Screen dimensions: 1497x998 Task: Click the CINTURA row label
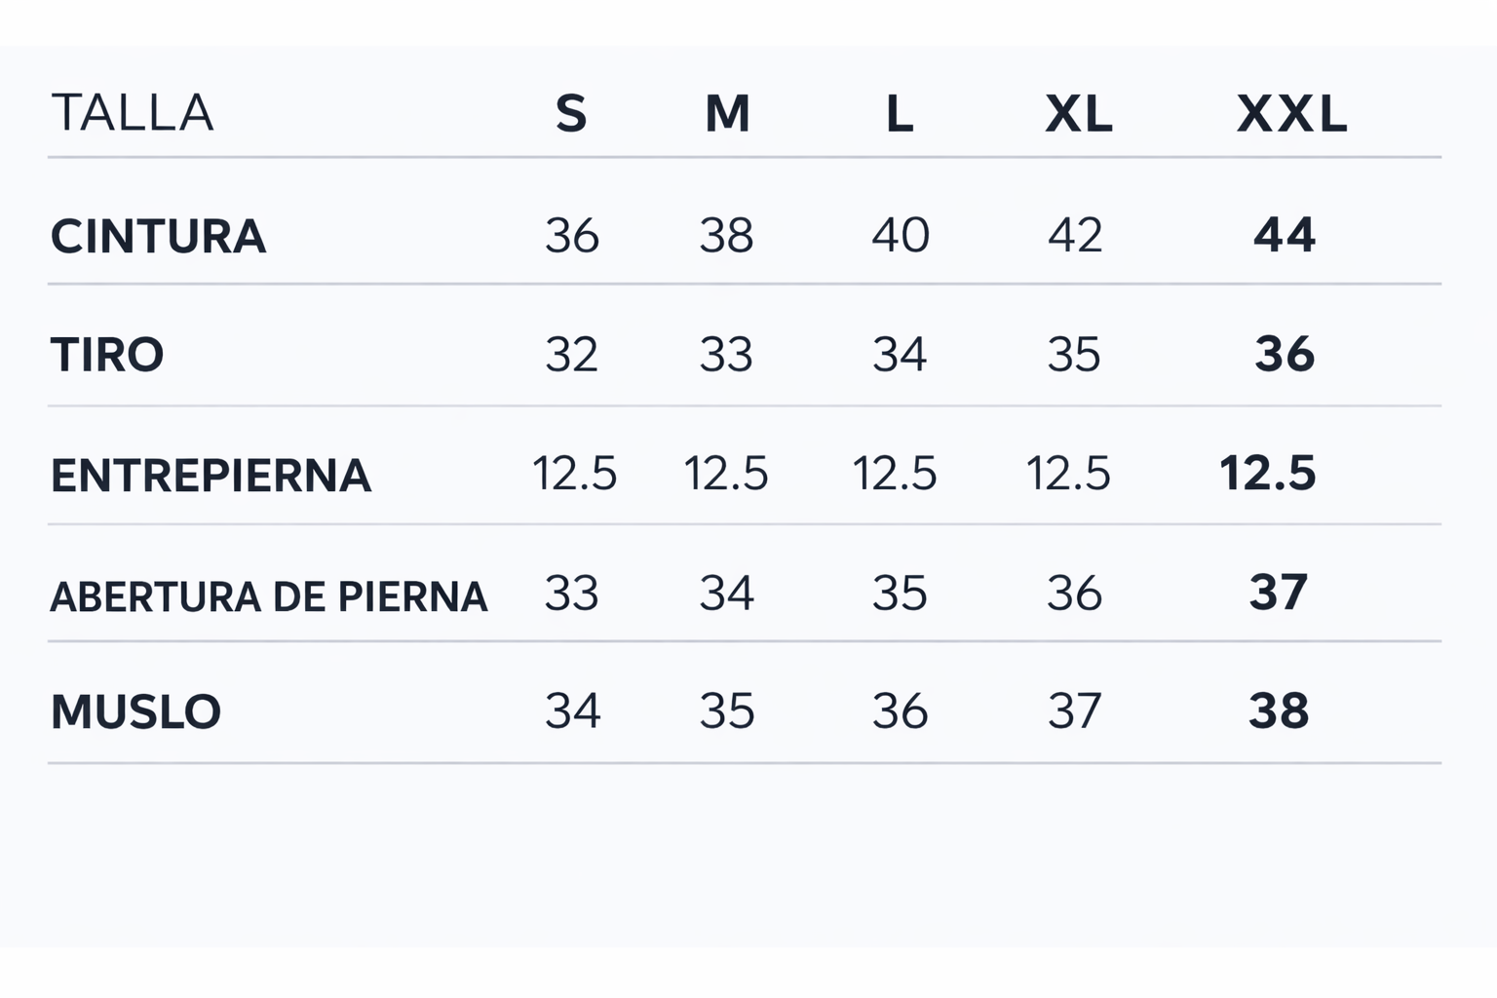click(x=158, y=237)
